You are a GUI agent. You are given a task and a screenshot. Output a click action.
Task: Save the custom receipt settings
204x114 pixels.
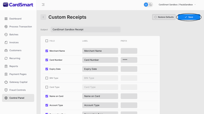tap(189, 17)
